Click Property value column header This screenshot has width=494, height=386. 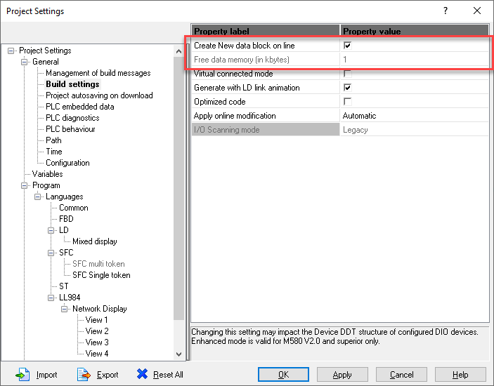pos(415,31)
